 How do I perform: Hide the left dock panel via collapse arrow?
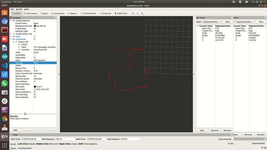coord(59,74)
